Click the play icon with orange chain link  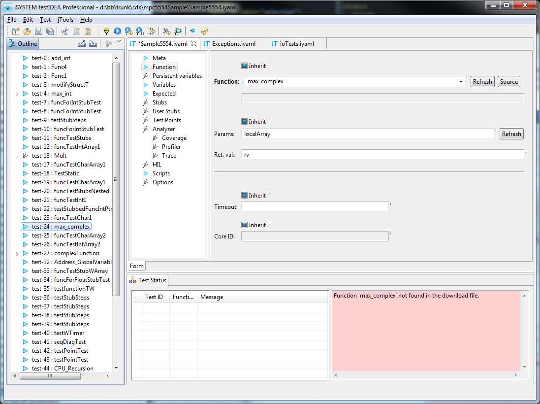click(x=129, y=32)
